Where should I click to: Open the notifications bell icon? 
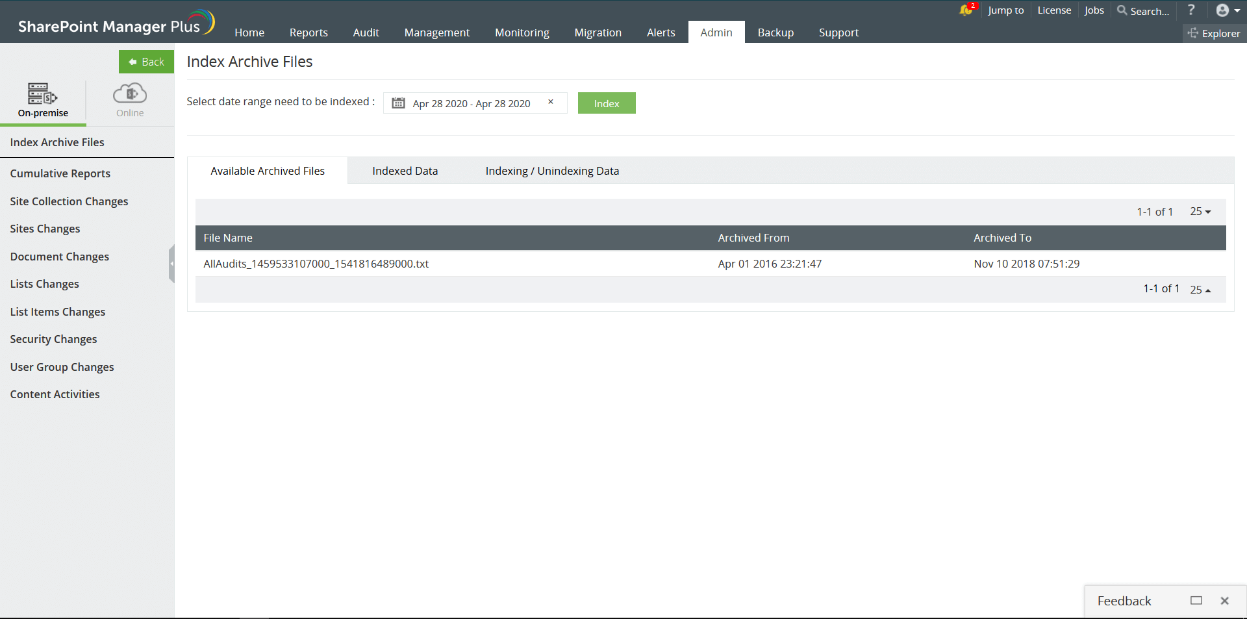(x=967, y=10)
